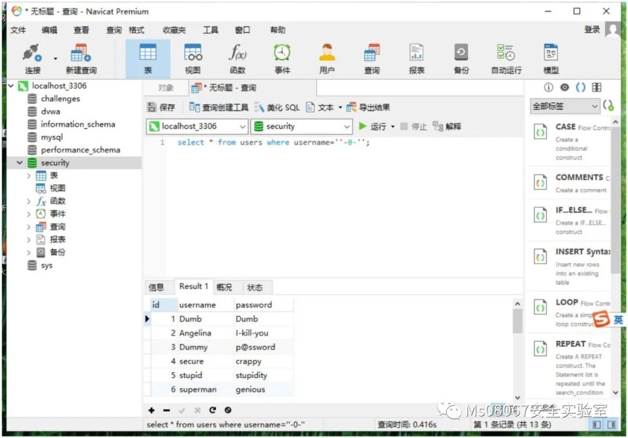
Task: Select the sys database
Action: (x=47, y=265)
